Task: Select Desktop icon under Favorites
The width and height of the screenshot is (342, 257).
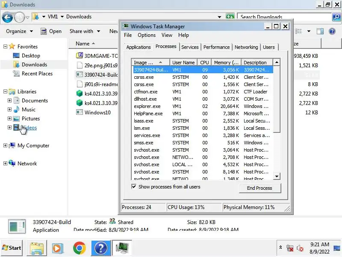Action: [x=16, y=56]
